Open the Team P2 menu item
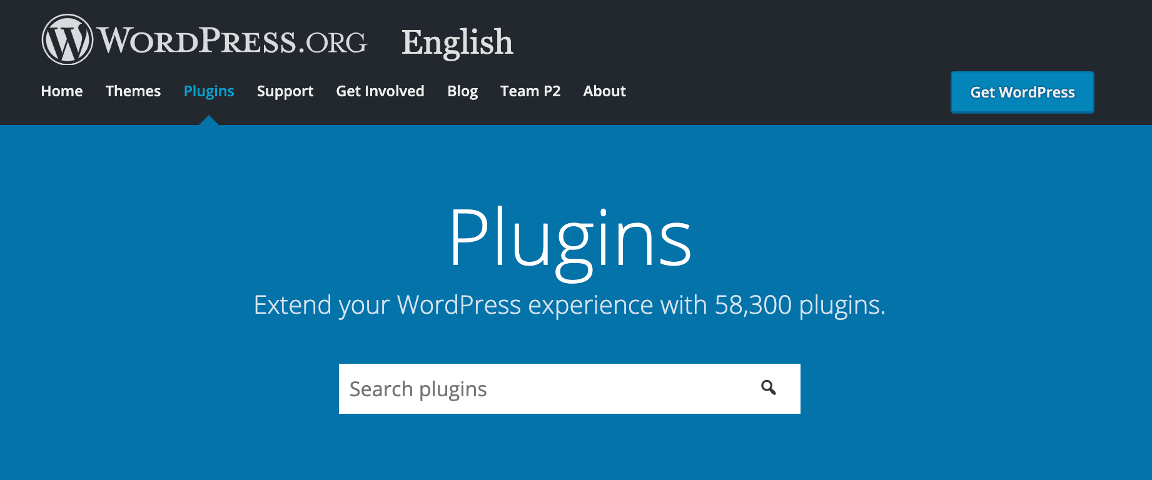 point(530,91)
